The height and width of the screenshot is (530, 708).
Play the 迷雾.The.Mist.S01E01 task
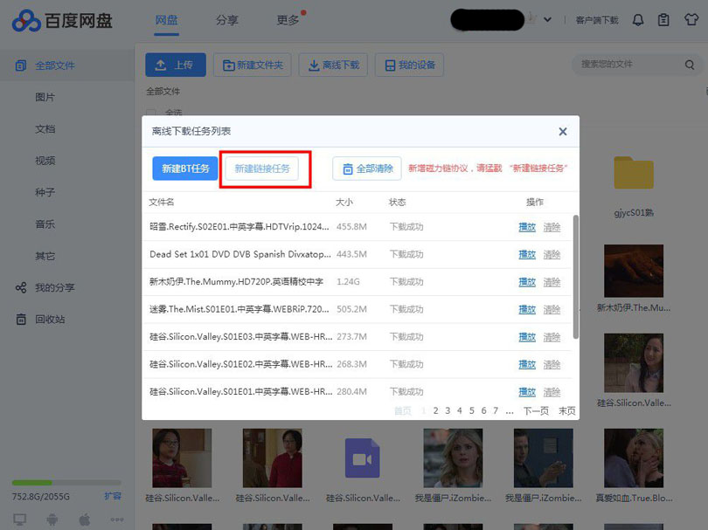point(527,309)
